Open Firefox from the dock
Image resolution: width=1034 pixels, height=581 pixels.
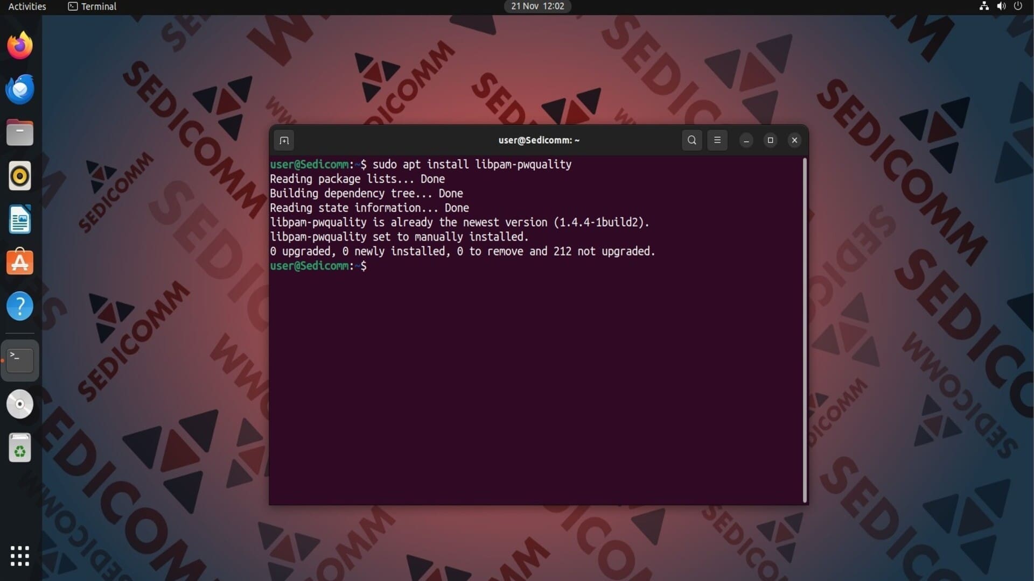(20, 45)
